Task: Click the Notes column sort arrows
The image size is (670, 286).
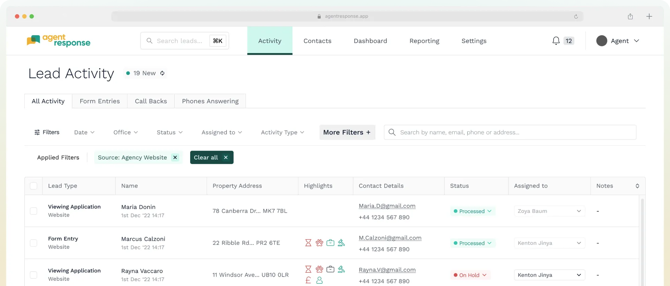Action: click(637, 186)
